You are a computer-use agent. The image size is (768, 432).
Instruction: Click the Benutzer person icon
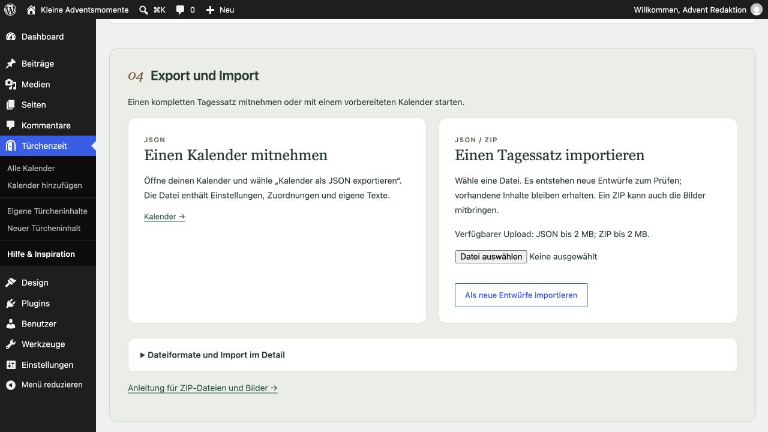[x=11, y=324]
